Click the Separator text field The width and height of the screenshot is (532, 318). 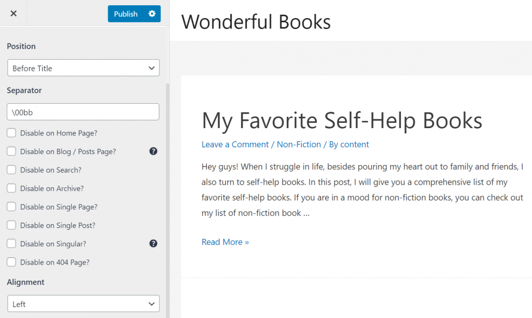pyautogui.click(x=83, y=112)
